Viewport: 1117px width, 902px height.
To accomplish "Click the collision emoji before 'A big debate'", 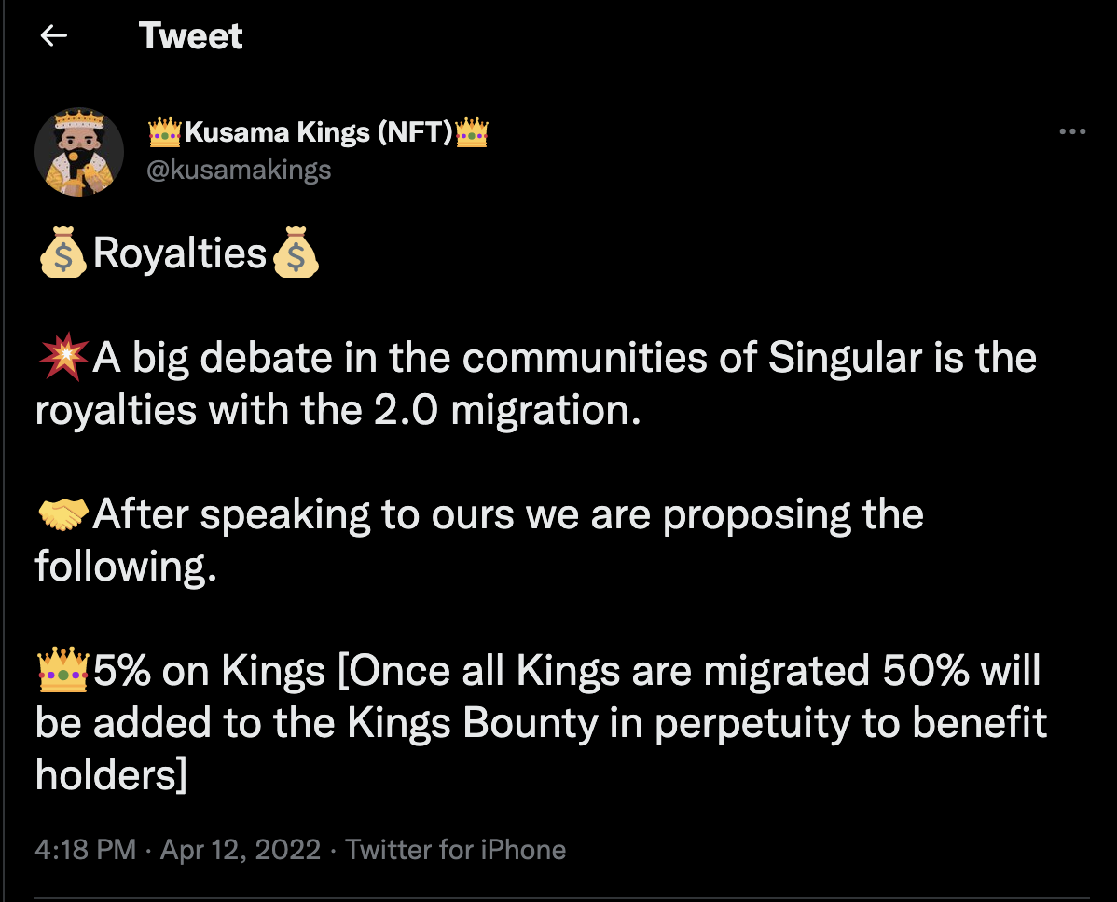I will (x=62, y=358).
